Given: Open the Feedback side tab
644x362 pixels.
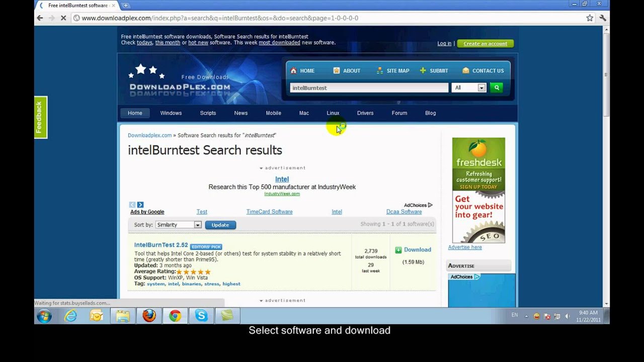Looking at the screenshot, I should [x=40, y=117].
